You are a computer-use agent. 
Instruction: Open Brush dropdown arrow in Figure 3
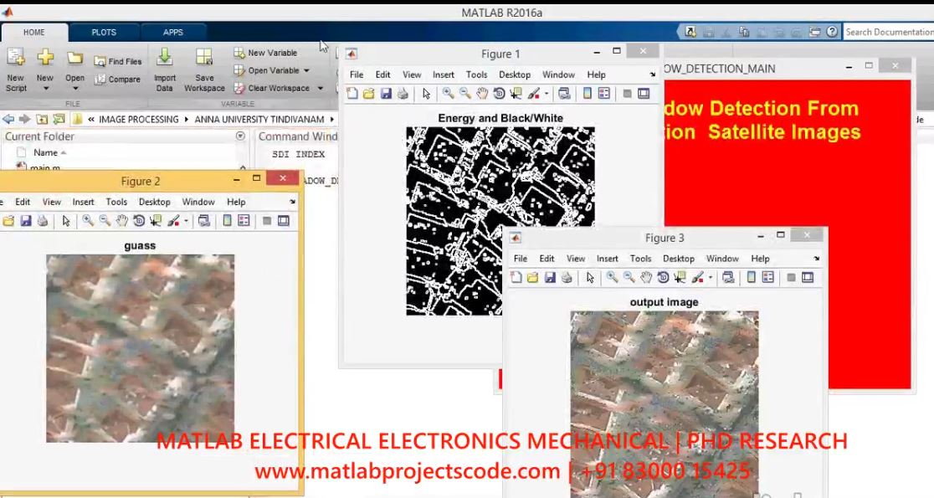[710, 278]
